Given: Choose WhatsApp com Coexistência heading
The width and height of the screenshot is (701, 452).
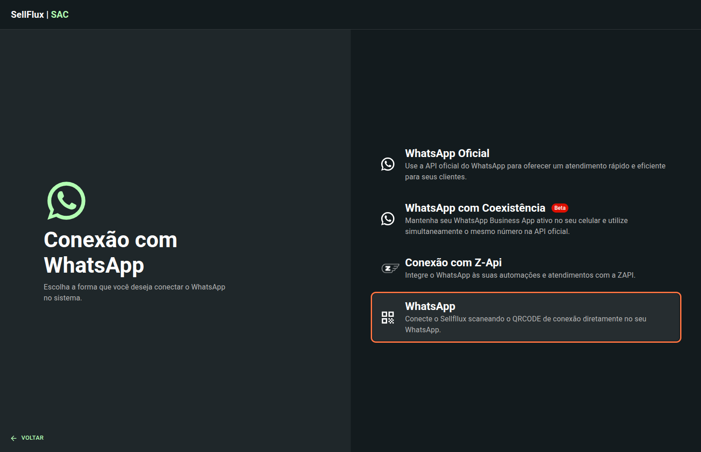Looking at the screenshot, I should (475, 208).
